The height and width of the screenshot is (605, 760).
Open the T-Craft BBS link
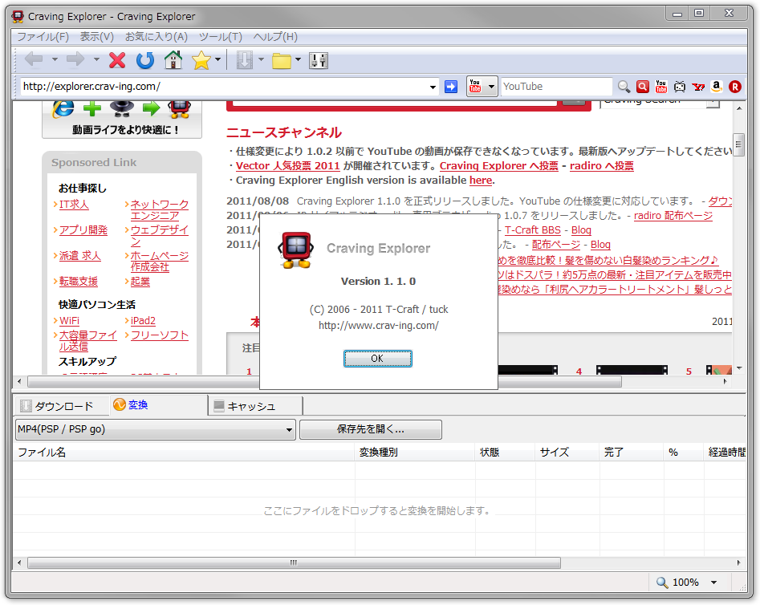coord(533,230)
